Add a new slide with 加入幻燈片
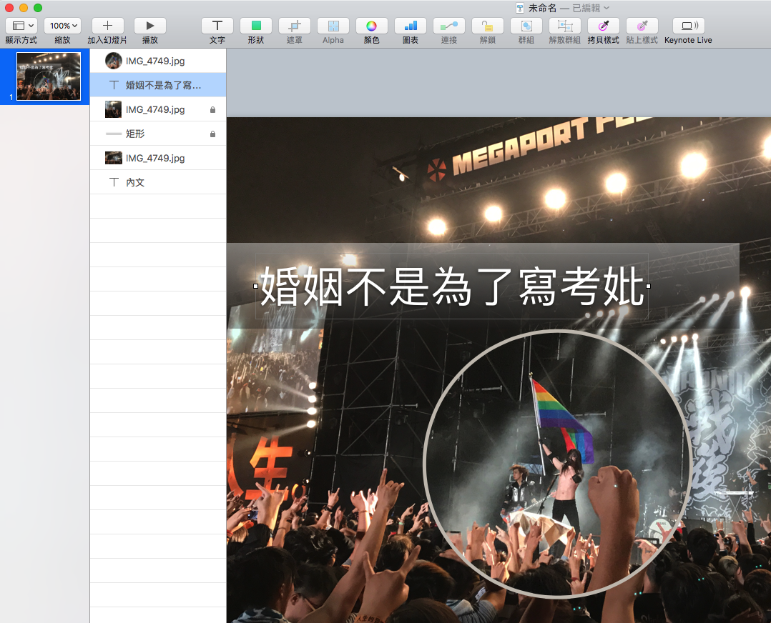 [x=107, y=26]
